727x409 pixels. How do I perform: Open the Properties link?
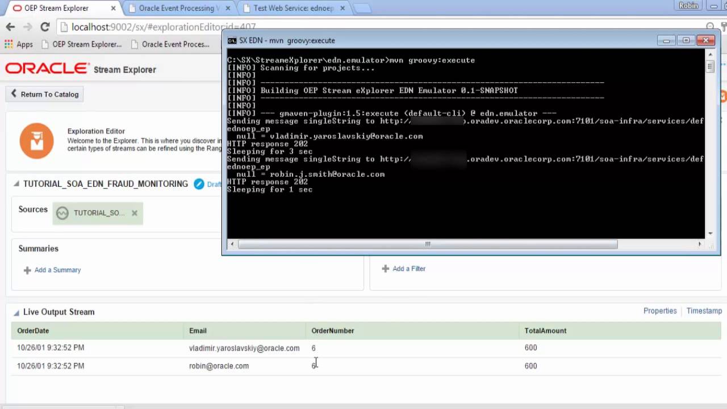pos(660,311)
